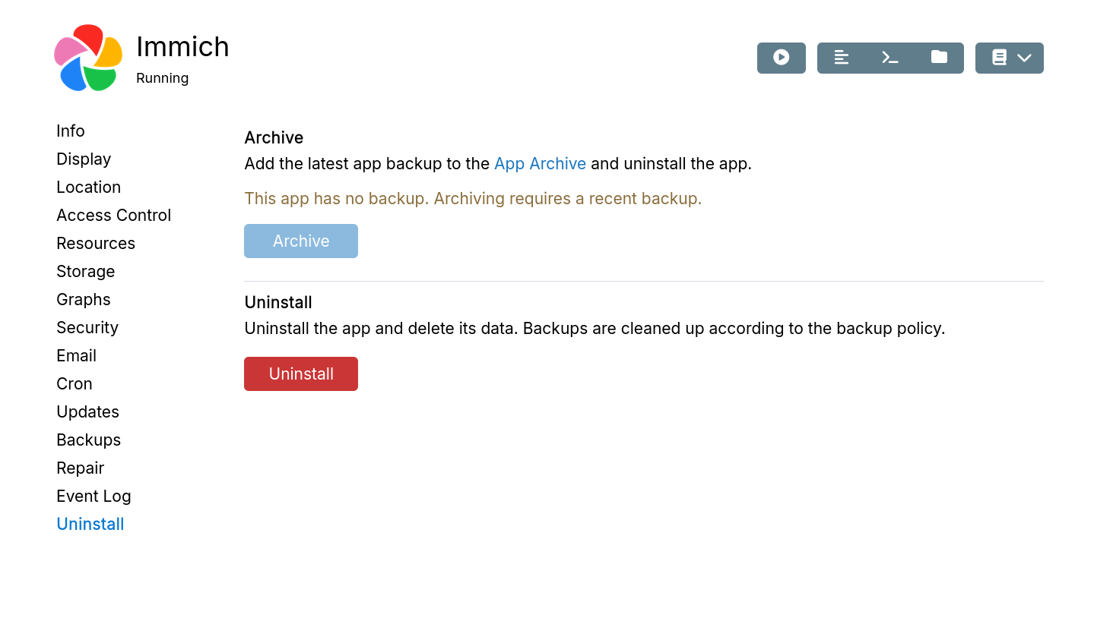1113x621 pixels.
Task: Open the App Archive link
Action: (x=540, y=163)
